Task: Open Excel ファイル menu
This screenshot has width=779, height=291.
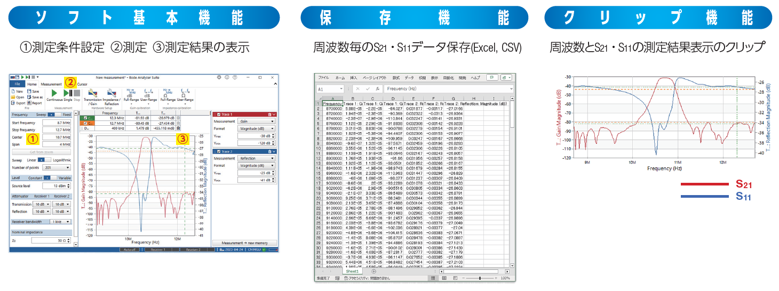Action: tap(323, 78)
